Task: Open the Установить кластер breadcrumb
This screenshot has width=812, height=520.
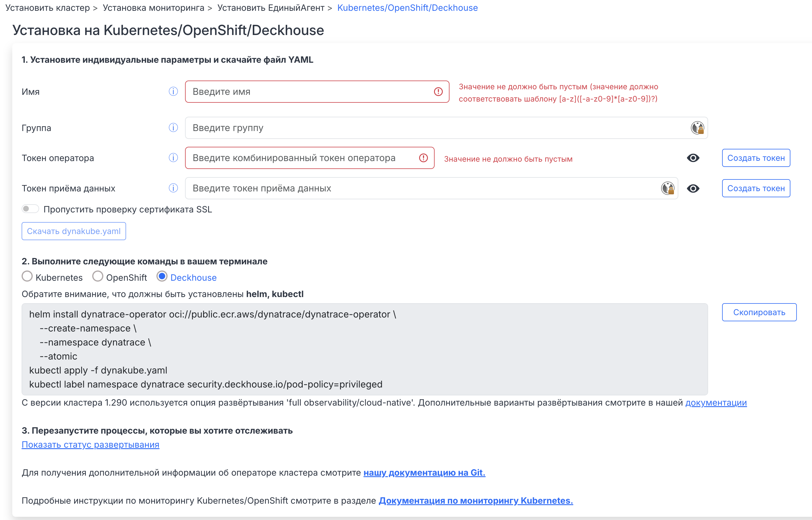Action: click(x=48, y=8)
